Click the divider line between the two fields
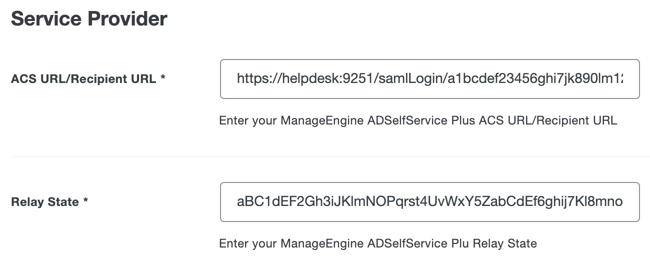The height and width of the screenshot is (260, 650). coord(330,156)
